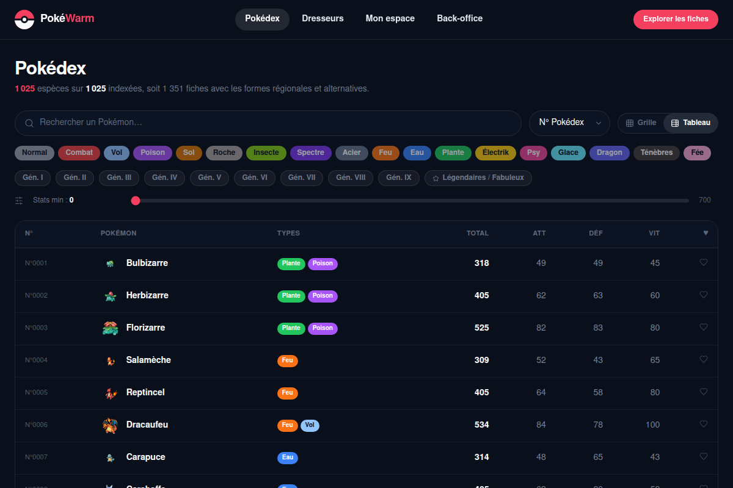Viewport: 733px width, 488px height.
Task: Toggle the Sol type filter
Action: (189, 153)
